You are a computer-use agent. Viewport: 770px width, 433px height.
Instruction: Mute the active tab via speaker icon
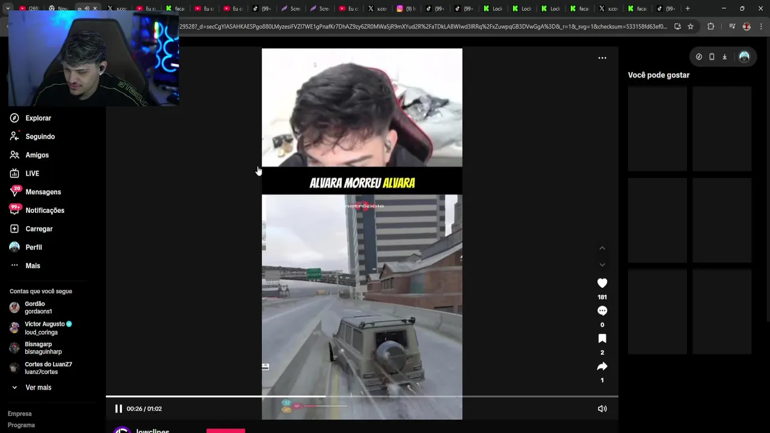(x=87, y=8)
